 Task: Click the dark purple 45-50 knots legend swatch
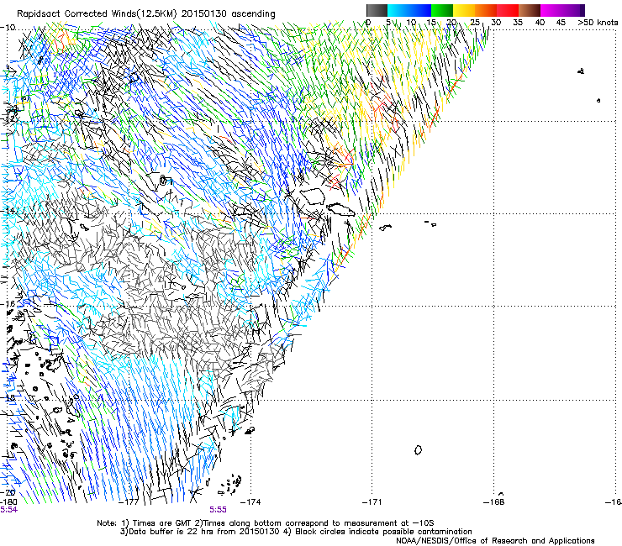coord(573,10)
